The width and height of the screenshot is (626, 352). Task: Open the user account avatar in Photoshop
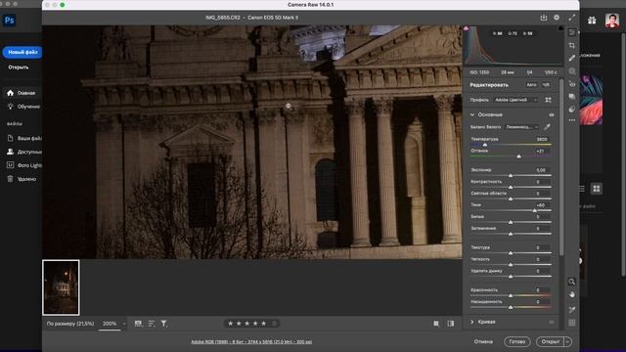[612, 21]
